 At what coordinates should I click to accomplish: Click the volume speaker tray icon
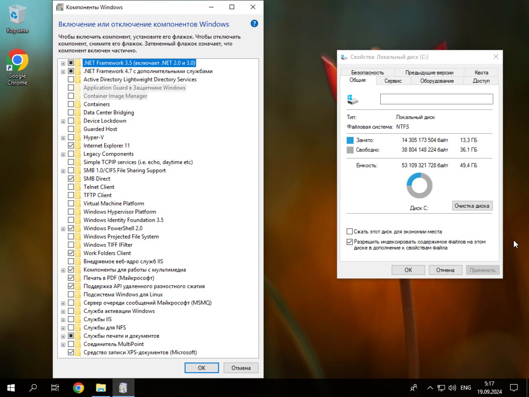(452, 388)
